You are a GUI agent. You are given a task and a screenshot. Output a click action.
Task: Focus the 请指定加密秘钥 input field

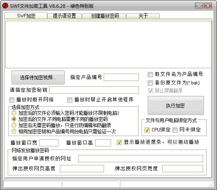(x=94, y=90)
